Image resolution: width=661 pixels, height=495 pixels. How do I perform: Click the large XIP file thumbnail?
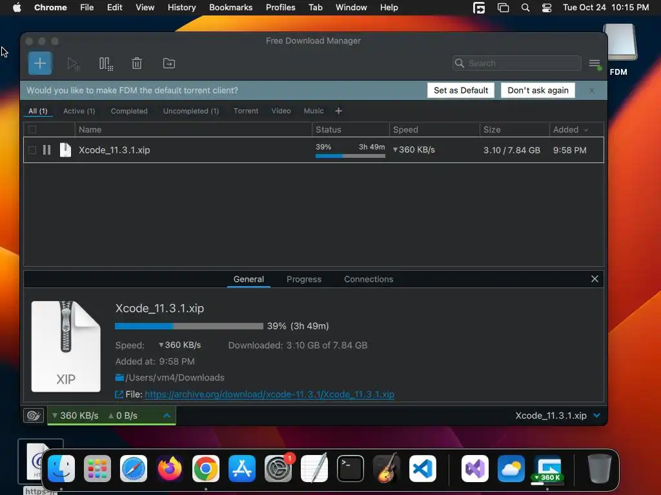(66, 346)
